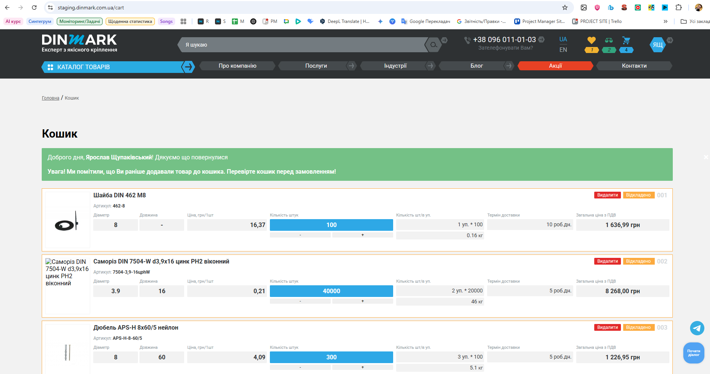710x374 pixels.
Task: Expand the Послуги arrow
Action: coord(351,66)
